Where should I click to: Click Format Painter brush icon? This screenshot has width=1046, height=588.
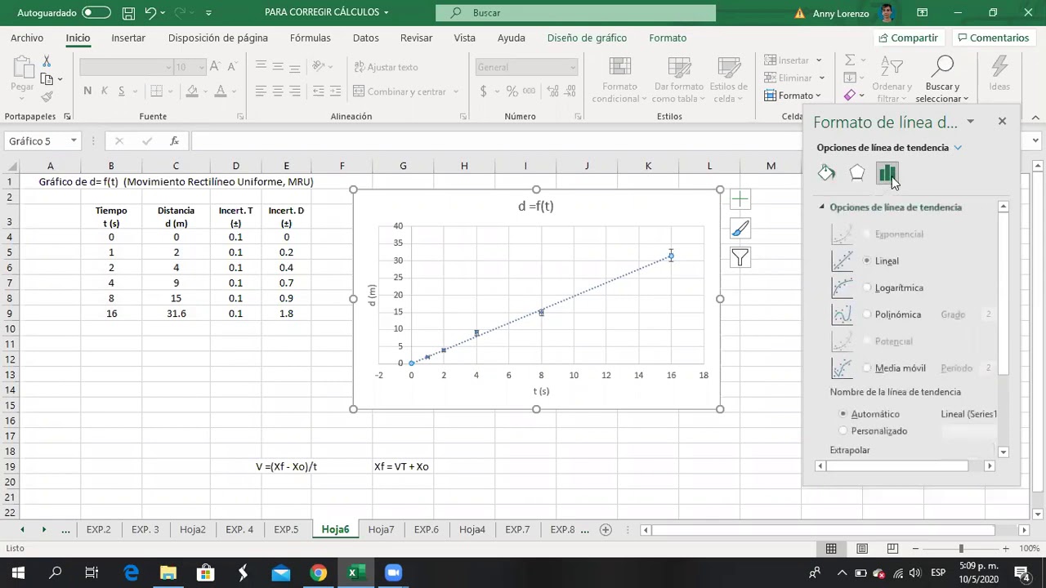(x=47, y=96)
